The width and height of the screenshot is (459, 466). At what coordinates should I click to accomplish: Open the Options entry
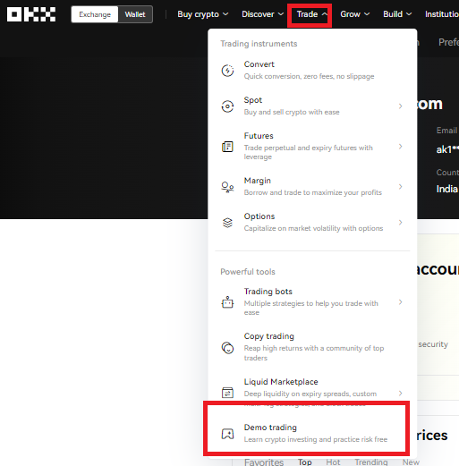(312, 223)
